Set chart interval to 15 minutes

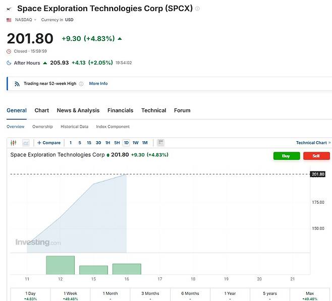tap(89, 143)
